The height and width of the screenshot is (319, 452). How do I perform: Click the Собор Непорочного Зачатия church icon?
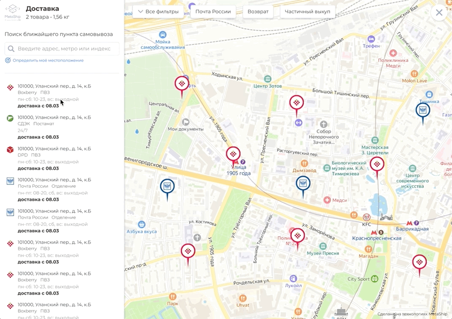324,124
